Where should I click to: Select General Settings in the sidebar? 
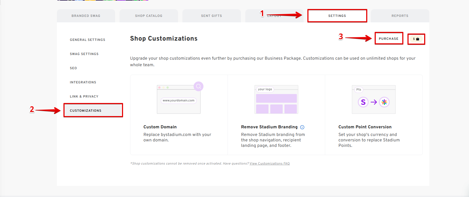point(88,40)
